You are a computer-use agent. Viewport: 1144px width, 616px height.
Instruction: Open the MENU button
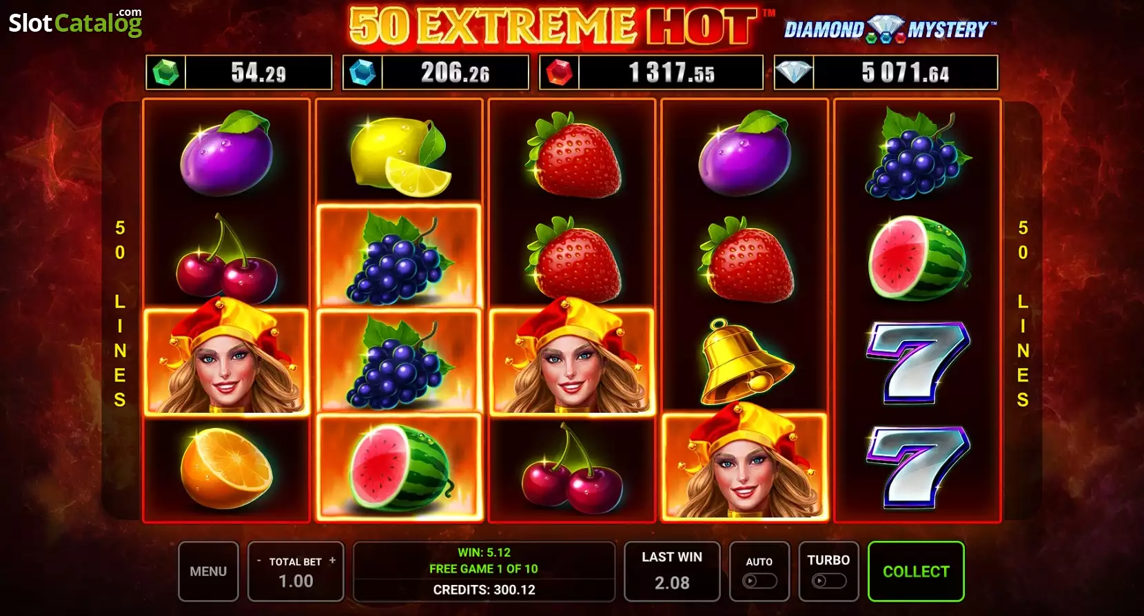coord(208,571)
